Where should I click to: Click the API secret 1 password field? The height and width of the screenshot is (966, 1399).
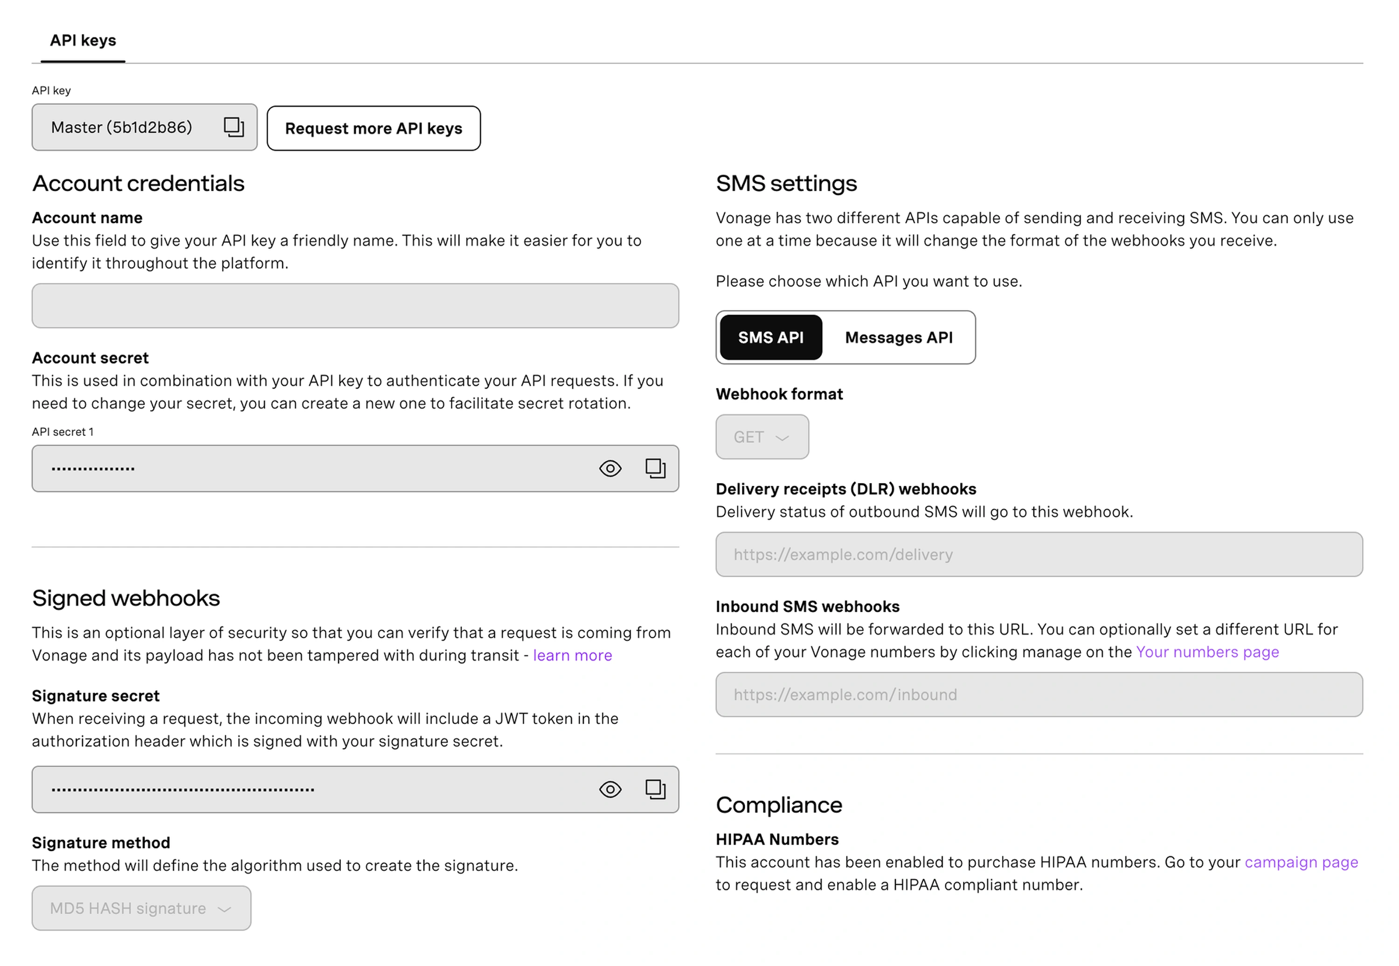[303, 469]
